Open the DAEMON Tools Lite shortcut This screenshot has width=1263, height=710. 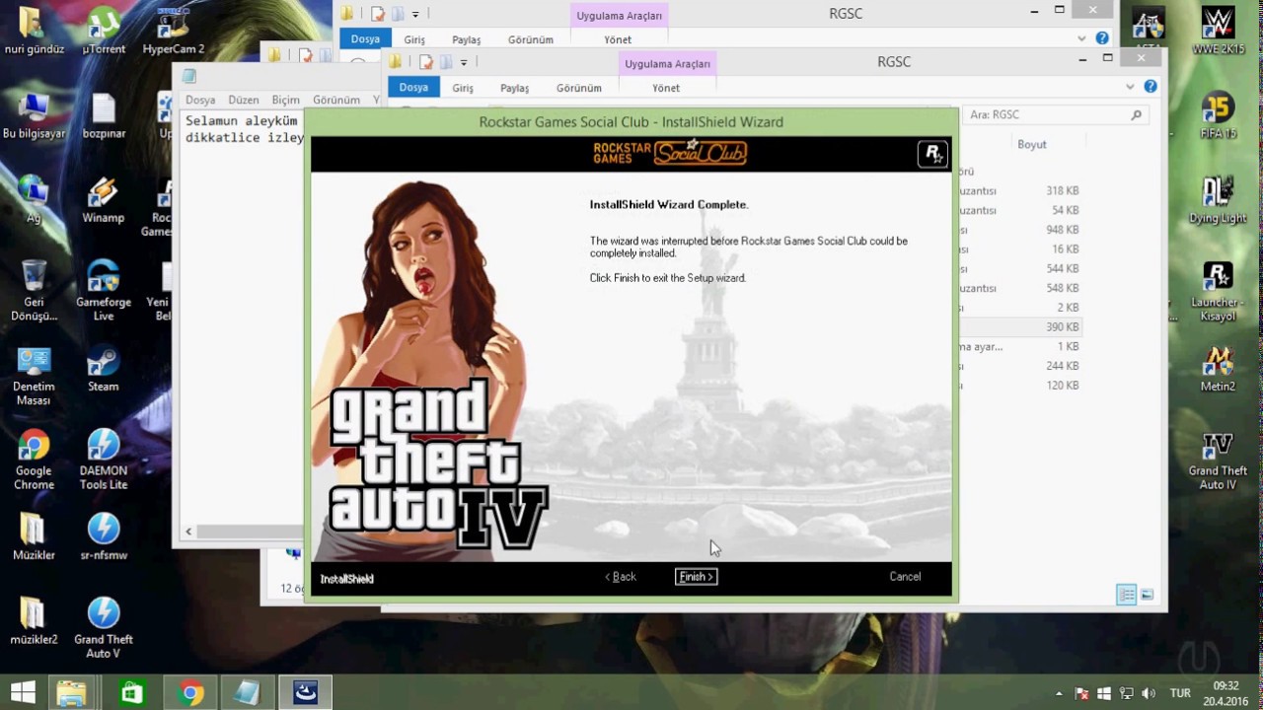(103, 460)
